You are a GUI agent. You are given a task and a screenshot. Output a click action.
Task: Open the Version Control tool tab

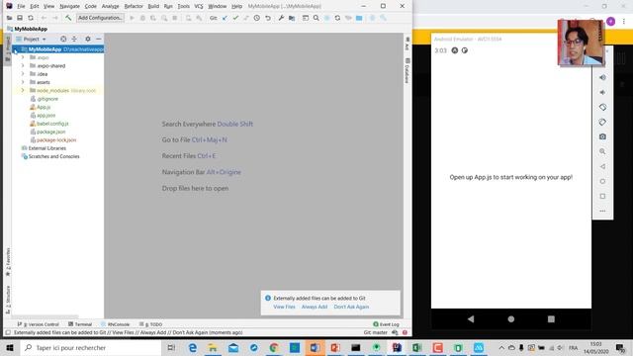click(x=39, y=324)
